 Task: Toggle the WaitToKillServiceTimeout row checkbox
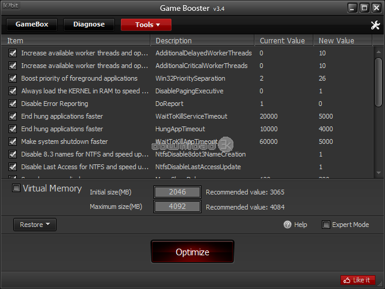[13, 116]
